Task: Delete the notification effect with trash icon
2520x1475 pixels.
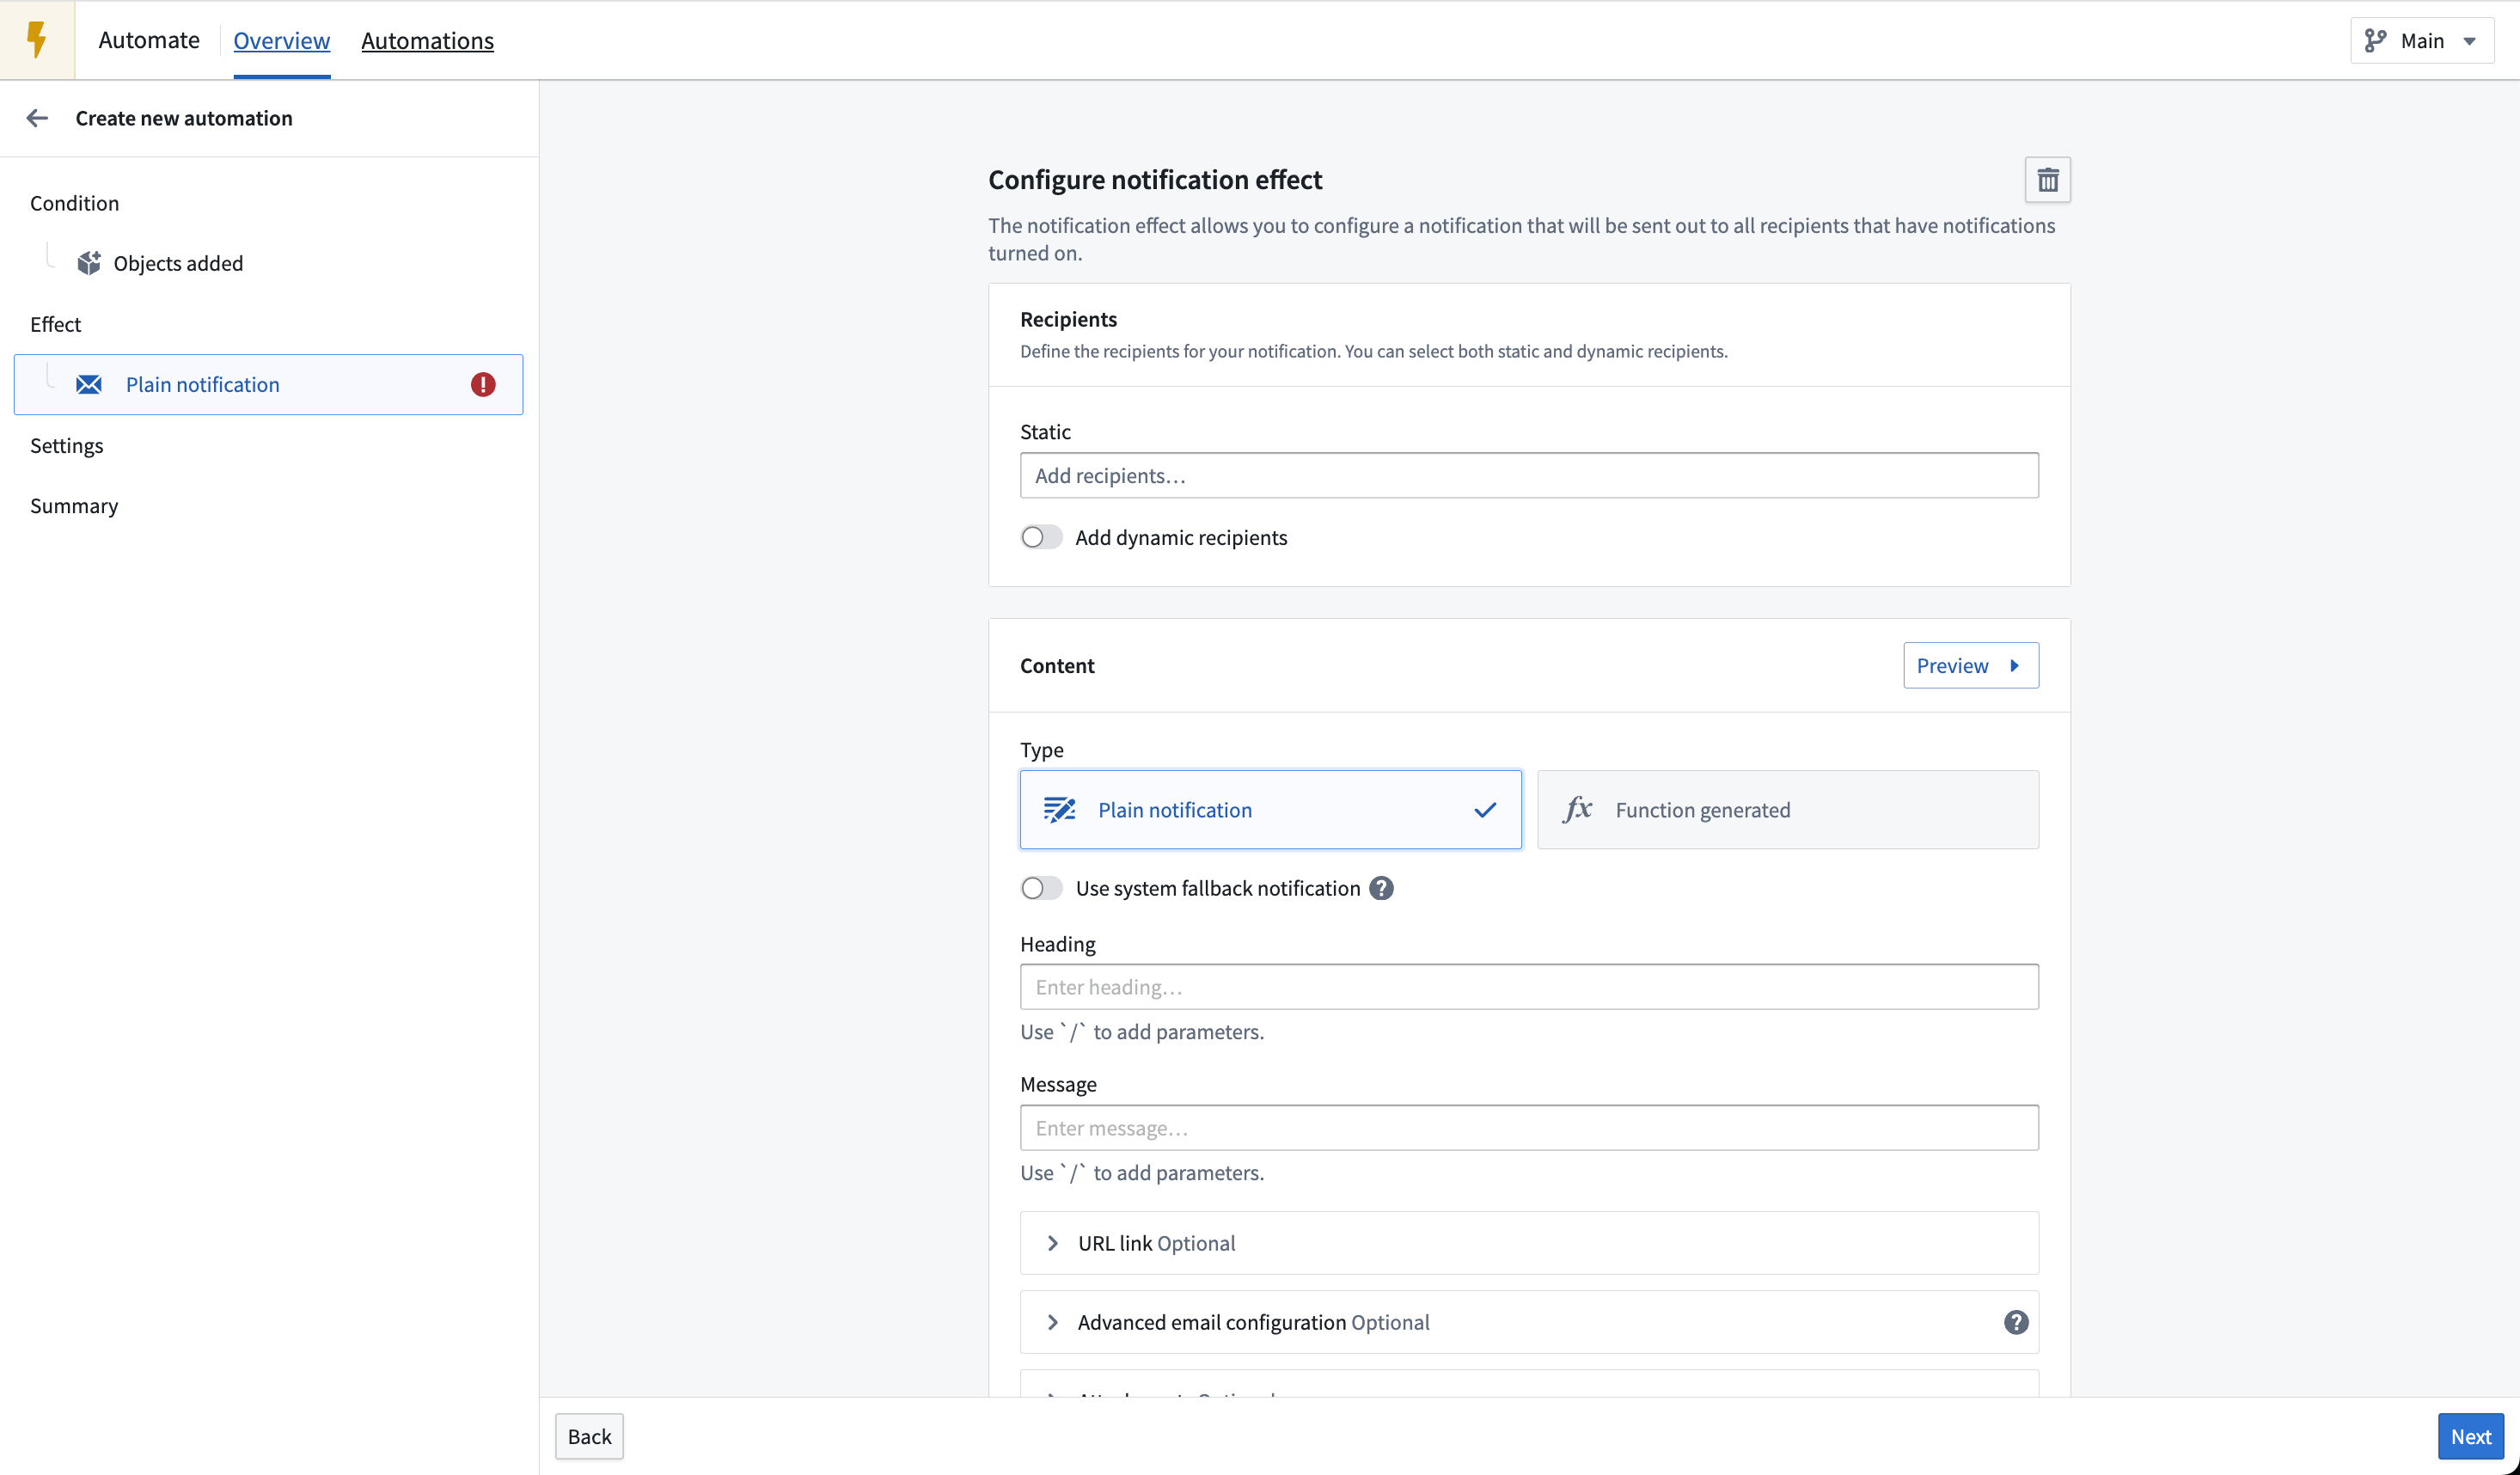Action: point(2047,180)
